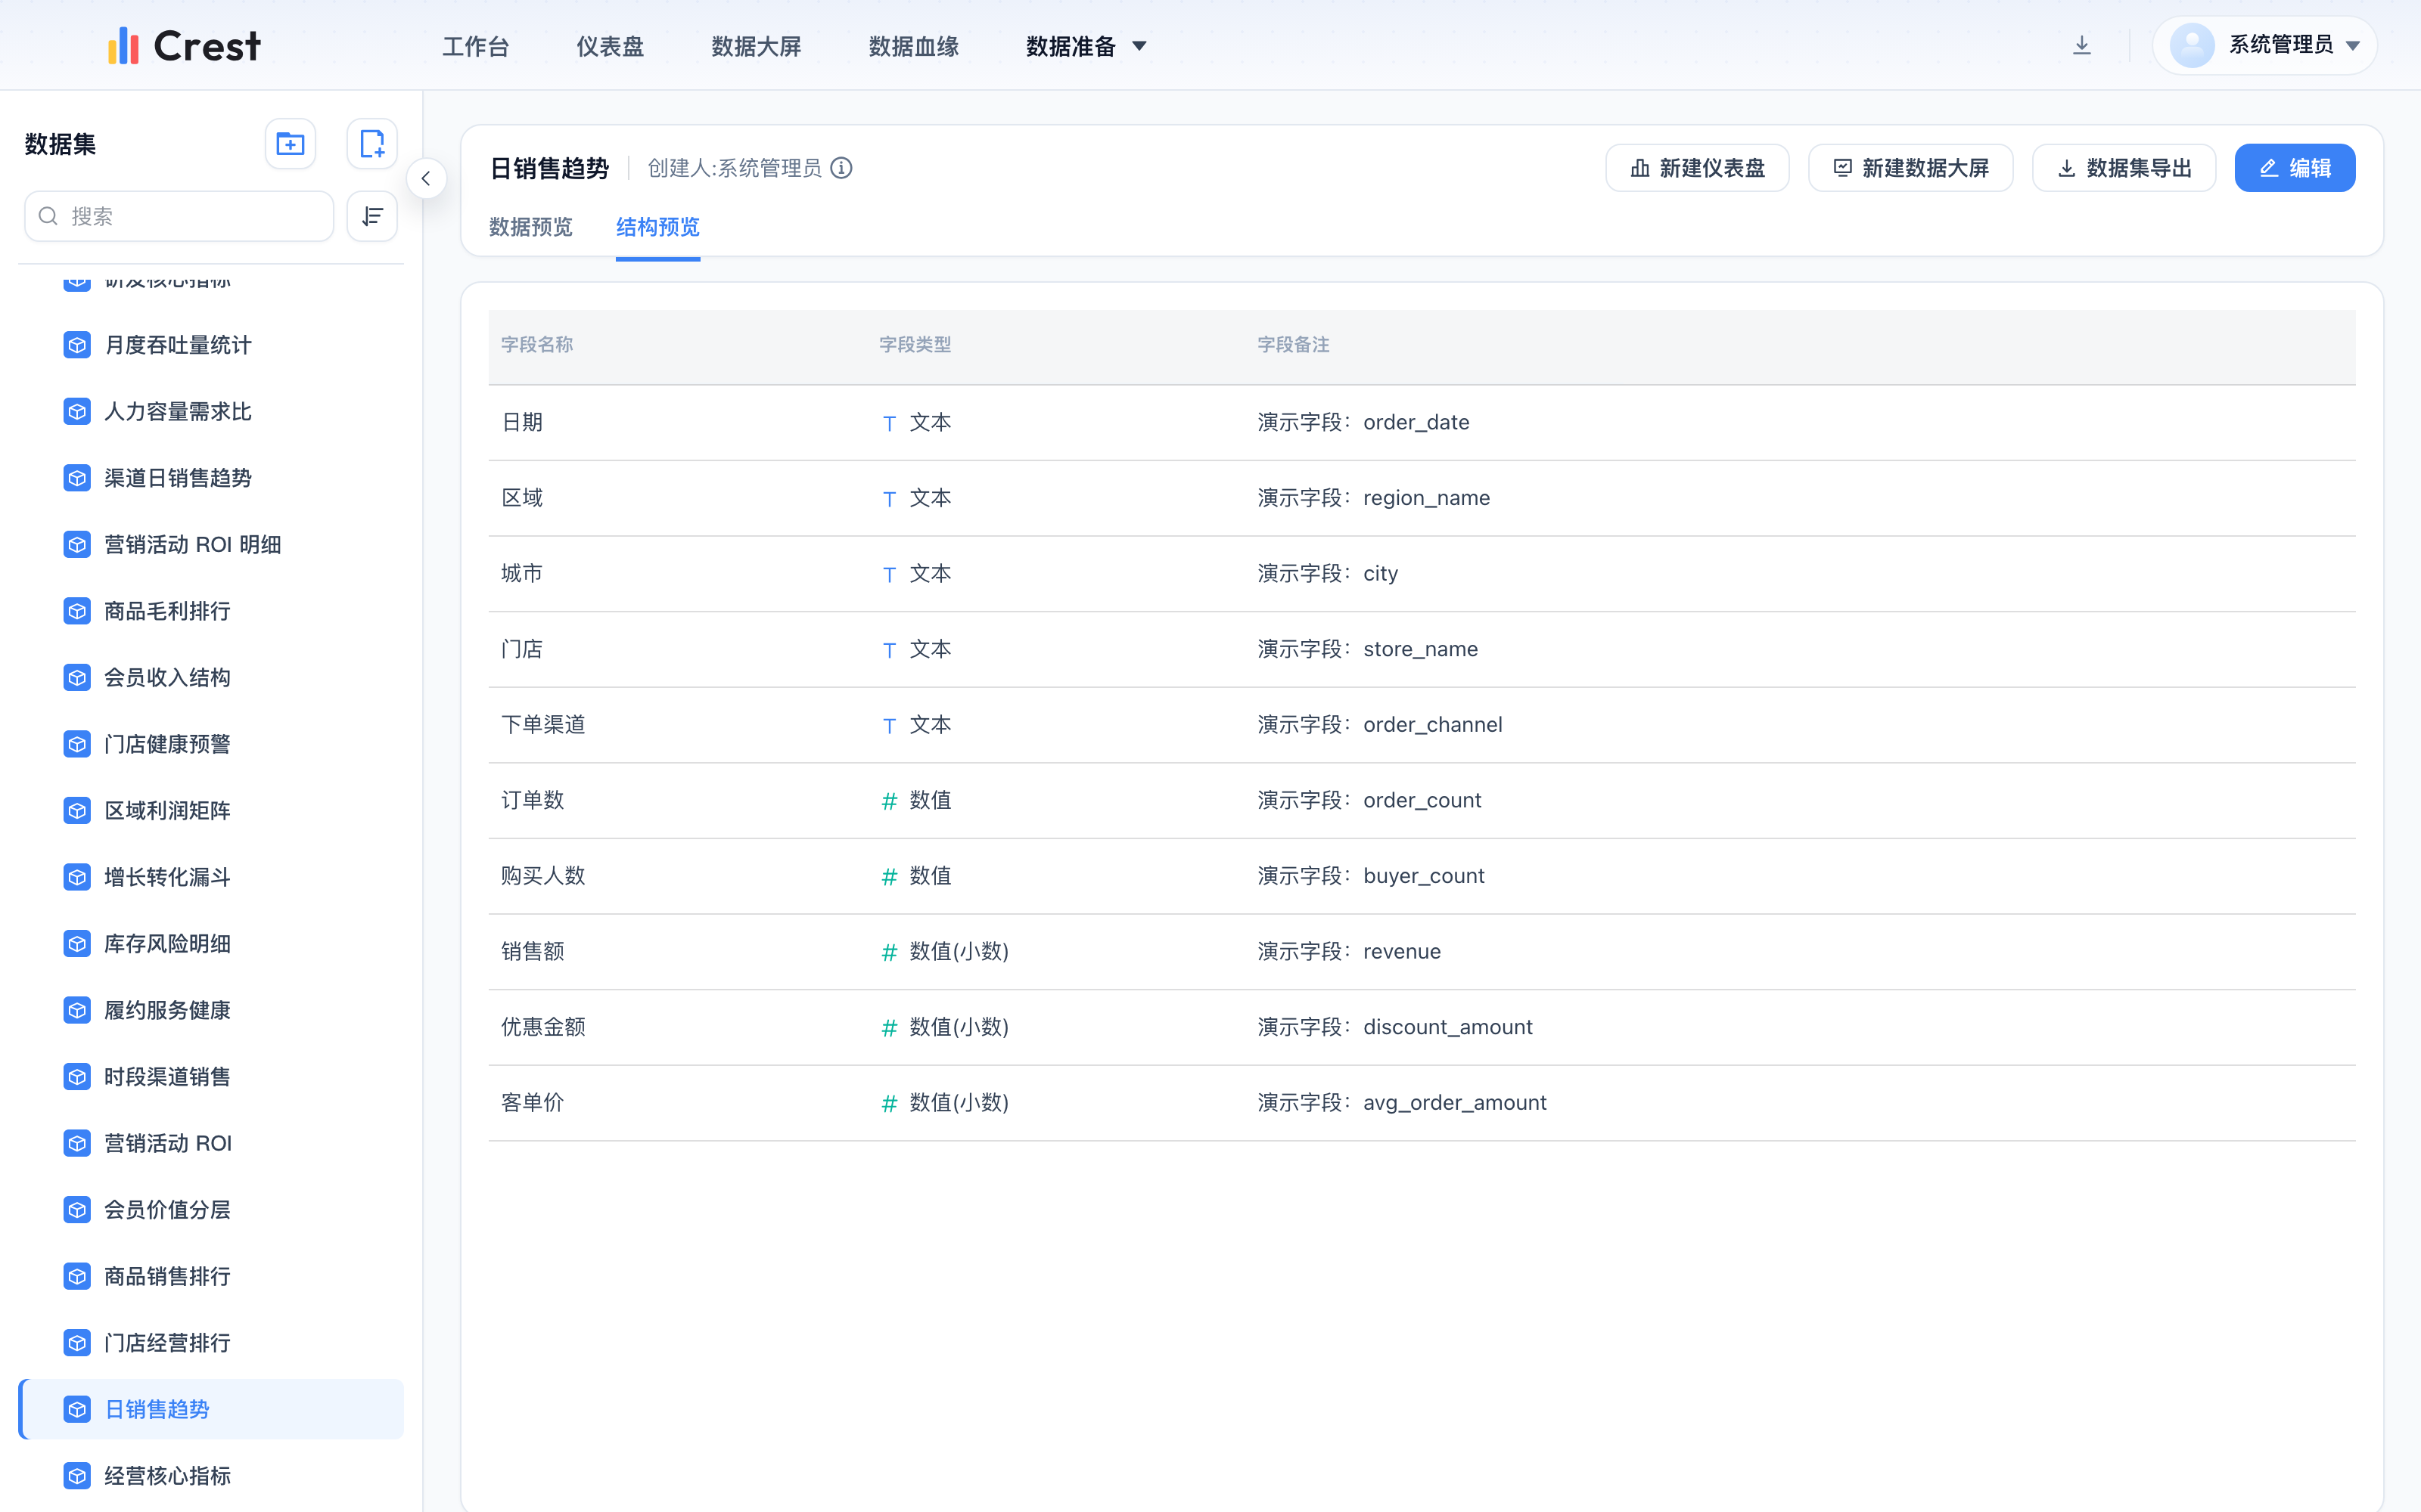Click the Crest logo
The width and height of the screenshot is (2421, 1512).
coord(185,46)
